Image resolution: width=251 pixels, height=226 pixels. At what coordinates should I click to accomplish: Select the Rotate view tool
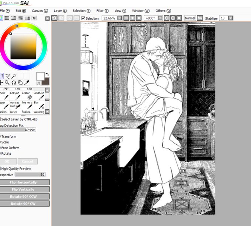coord(14,82)
